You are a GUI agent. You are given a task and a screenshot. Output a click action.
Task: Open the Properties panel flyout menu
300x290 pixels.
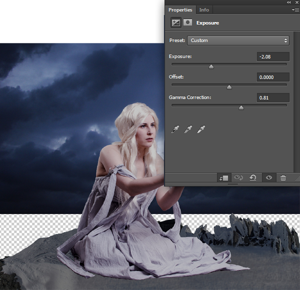point(295,9)
